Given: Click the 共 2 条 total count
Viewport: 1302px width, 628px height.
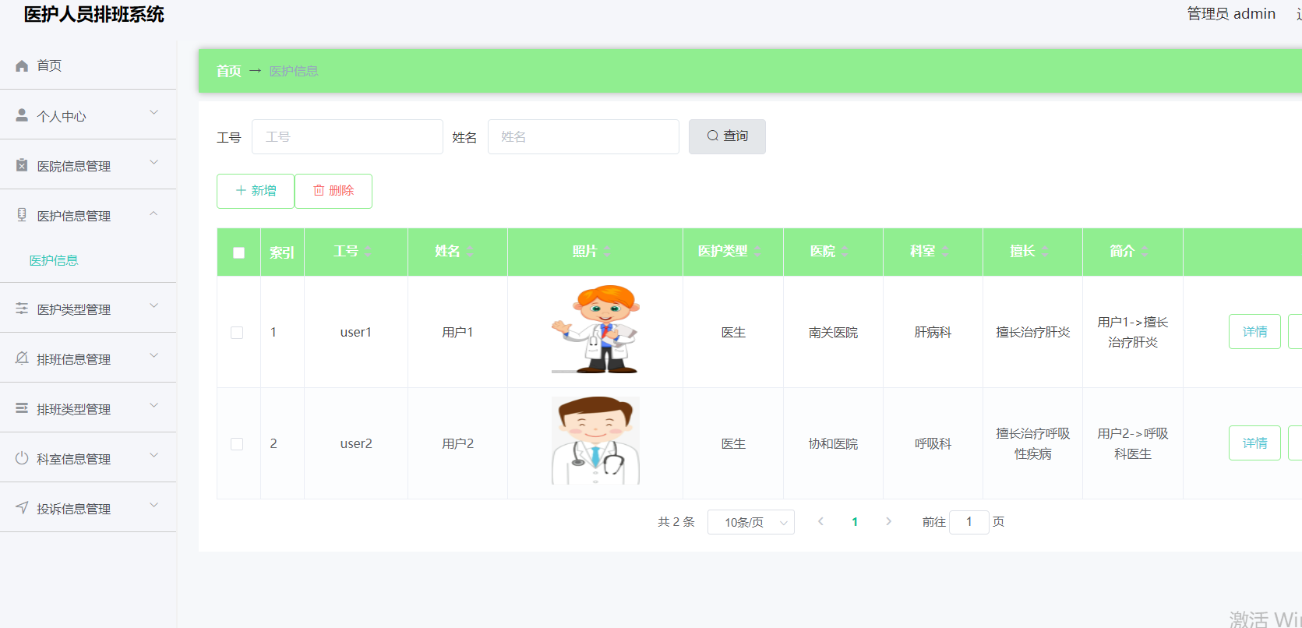Looking at the screenshot, I should point(676,522).
